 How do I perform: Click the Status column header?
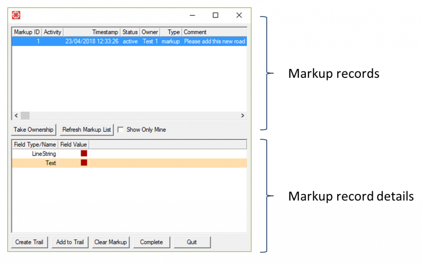pyautogui.click(x=130, y=32)
